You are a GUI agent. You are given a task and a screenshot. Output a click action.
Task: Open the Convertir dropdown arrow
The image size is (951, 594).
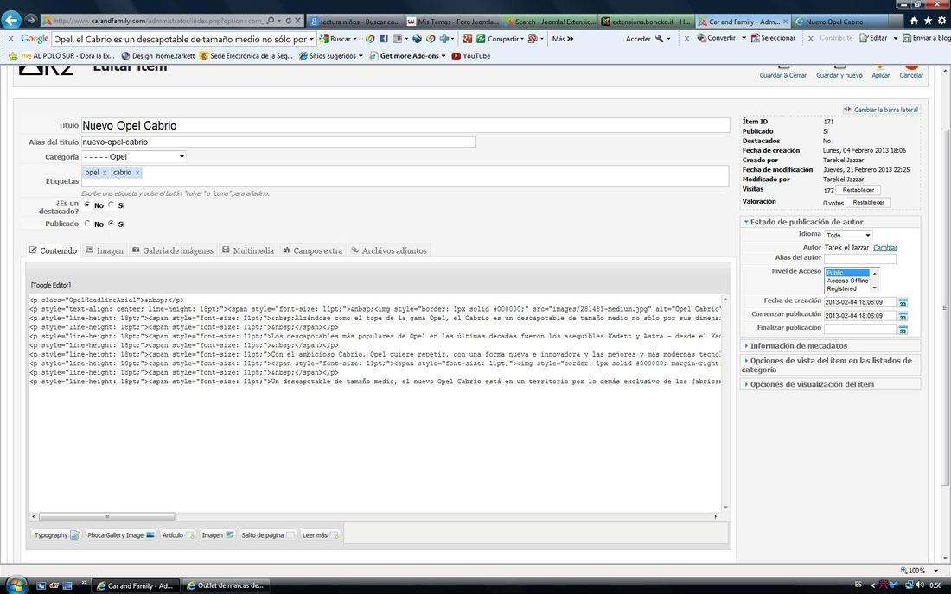(744, 38)
